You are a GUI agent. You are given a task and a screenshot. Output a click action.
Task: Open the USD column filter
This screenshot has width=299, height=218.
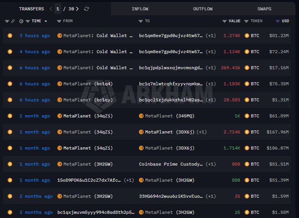tap(277, 21)
